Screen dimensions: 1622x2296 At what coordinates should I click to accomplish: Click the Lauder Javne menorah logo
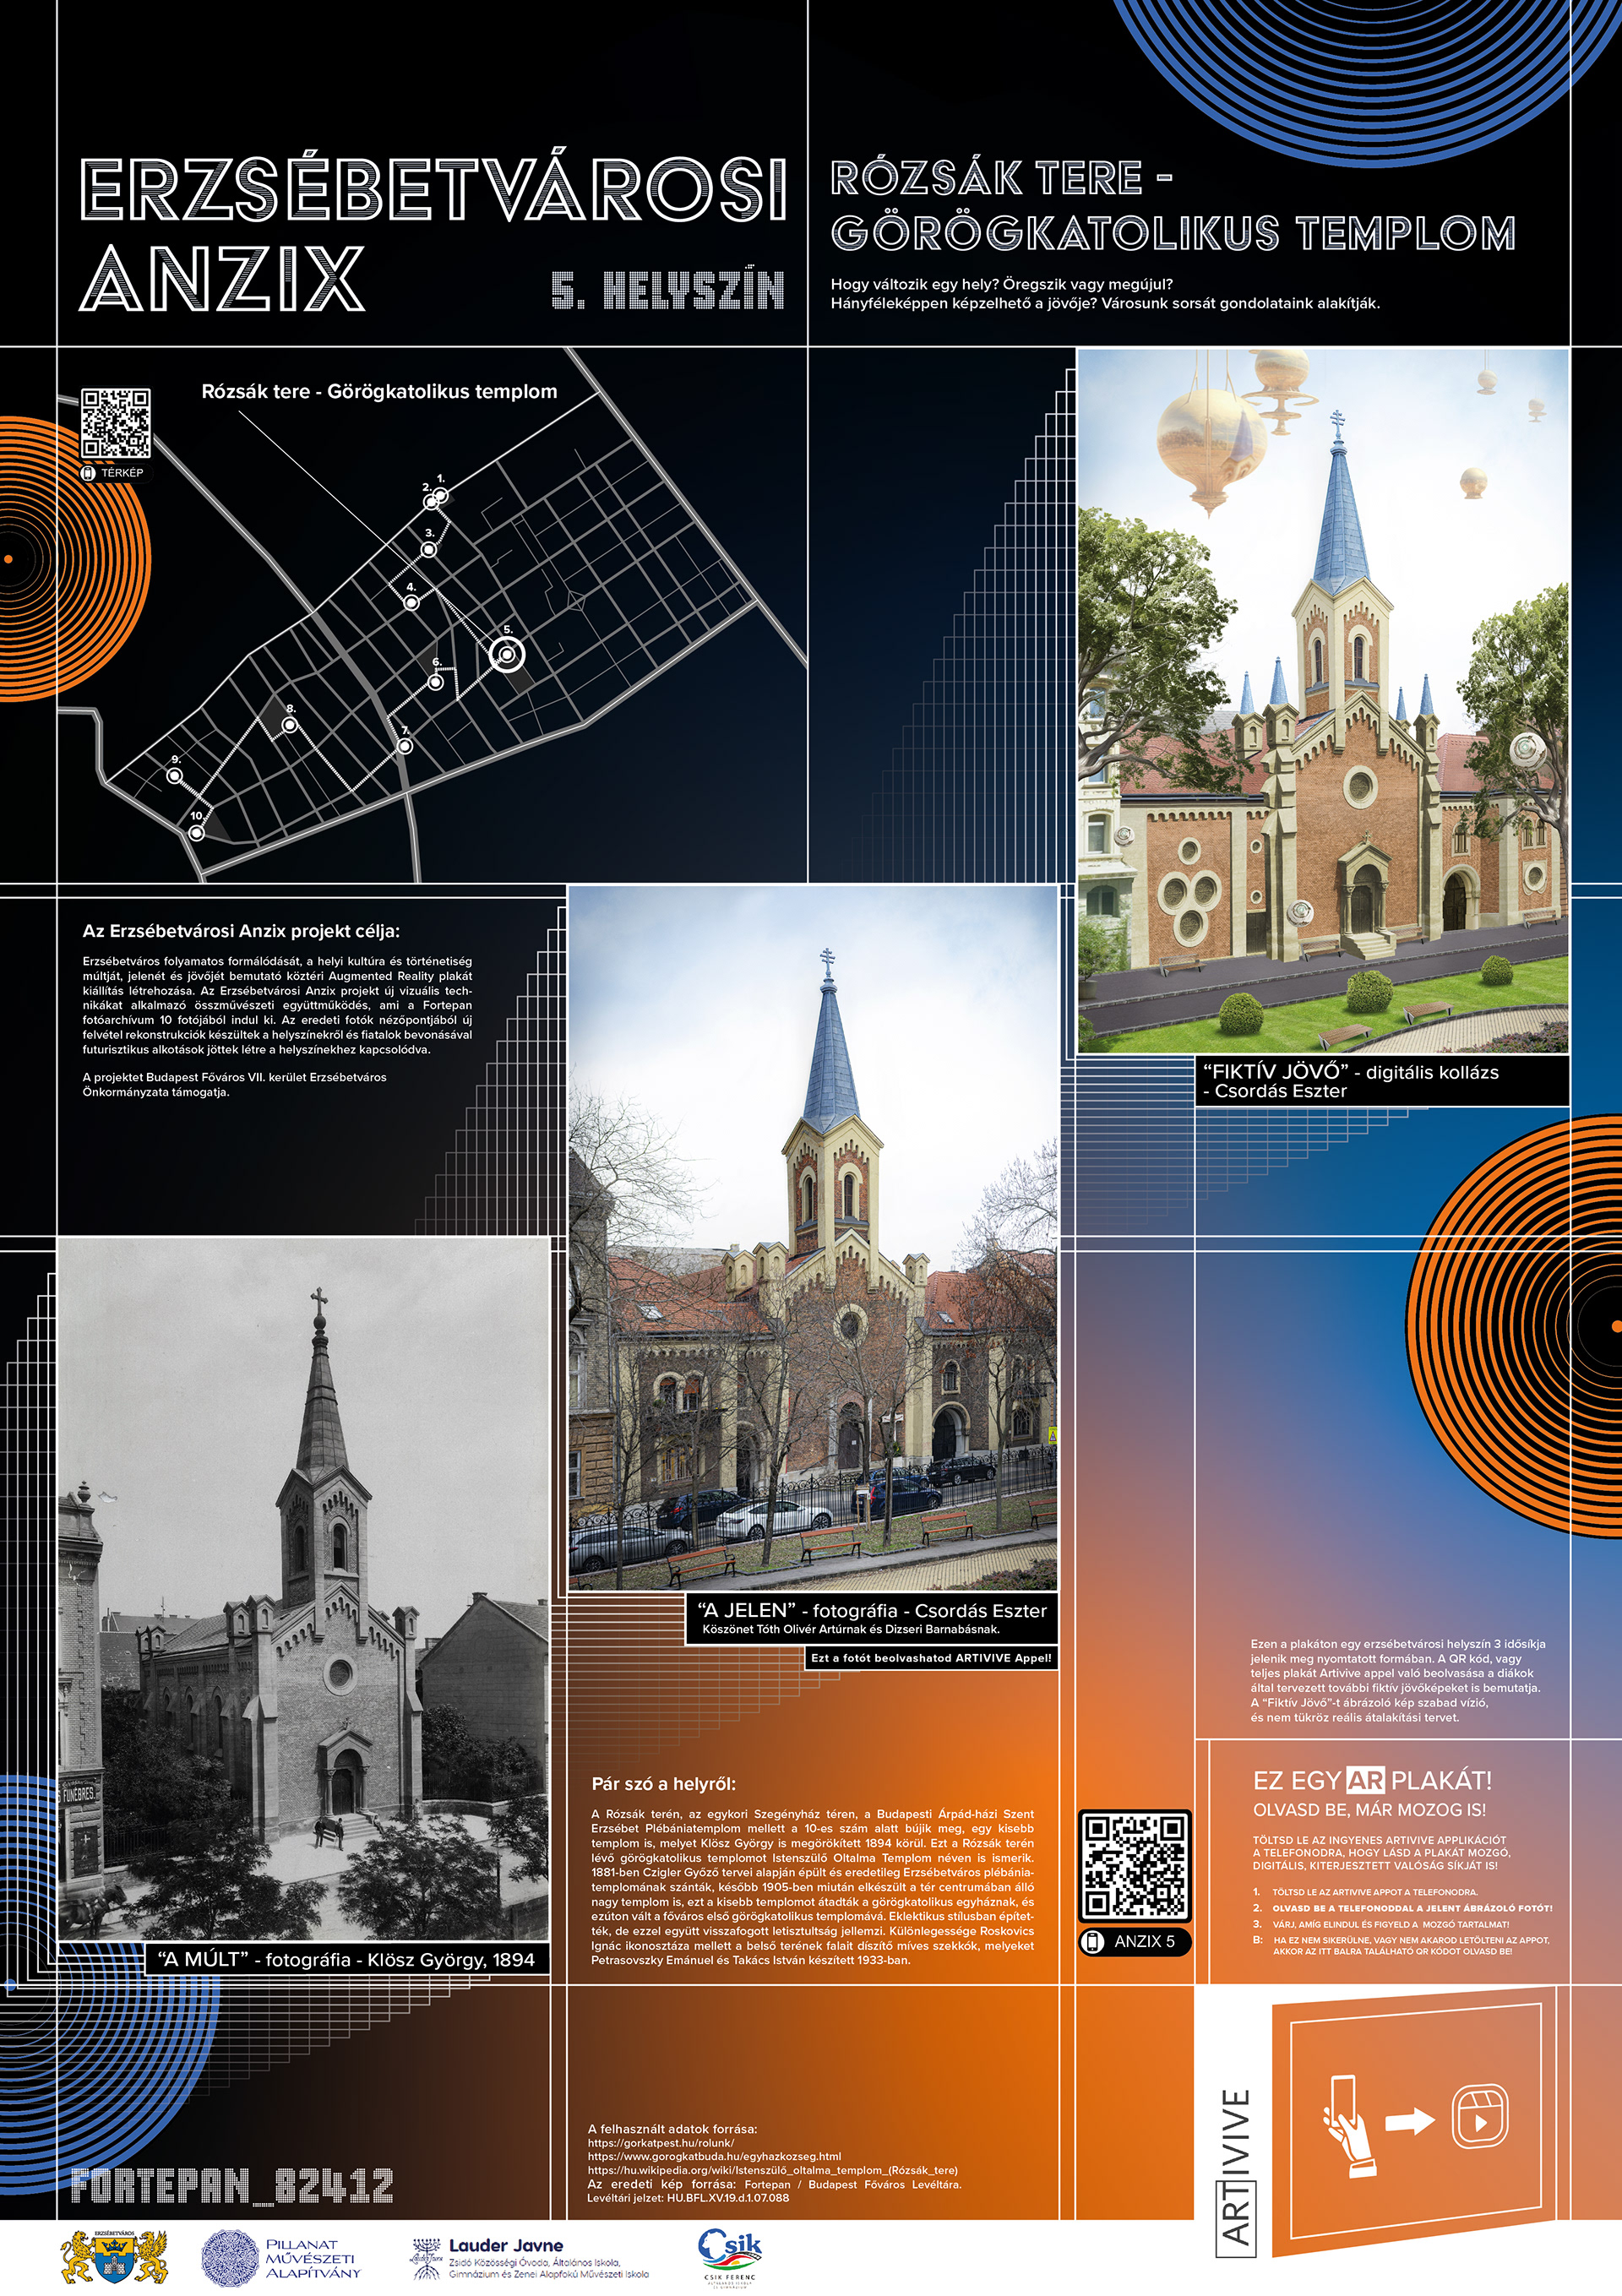(x=426, y=2259)
